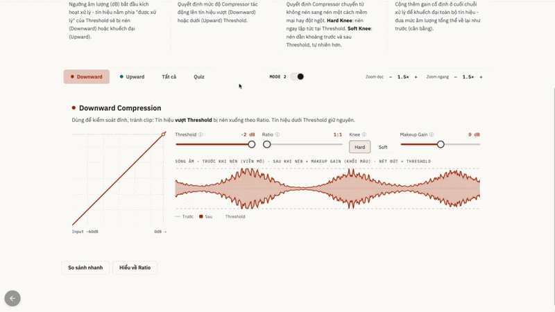Click the Makeup Gain info icon
555x312 pixels.
pyautogui.click(x=432, y=135)
